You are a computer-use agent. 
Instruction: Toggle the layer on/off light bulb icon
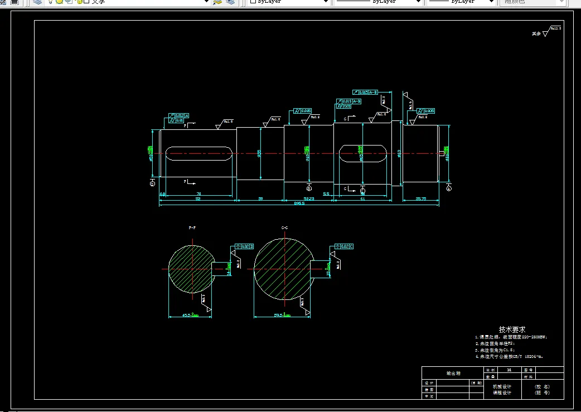(51, 2)
